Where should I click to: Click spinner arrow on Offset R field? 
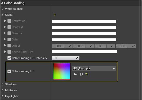click(x=70, y=46)
